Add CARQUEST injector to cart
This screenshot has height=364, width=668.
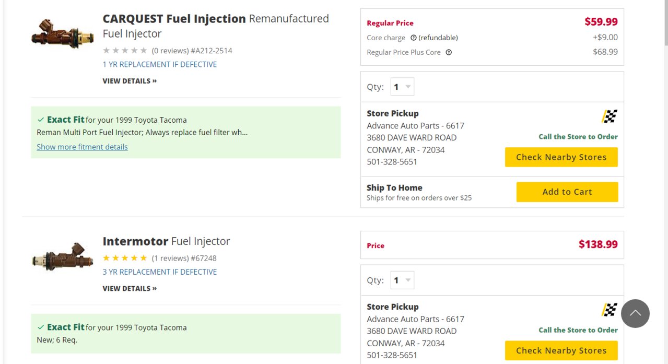click(567, 192)
